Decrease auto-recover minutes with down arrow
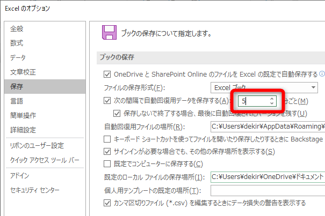The image size is (325, 216). coord(272,103)
